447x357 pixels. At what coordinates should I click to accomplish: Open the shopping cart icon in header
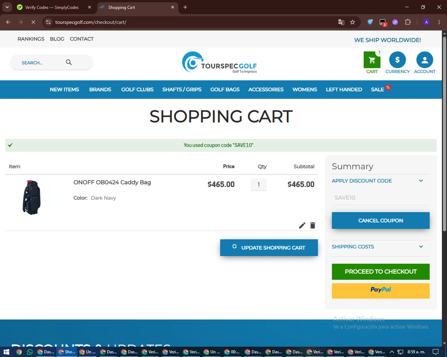coord(372,60)
